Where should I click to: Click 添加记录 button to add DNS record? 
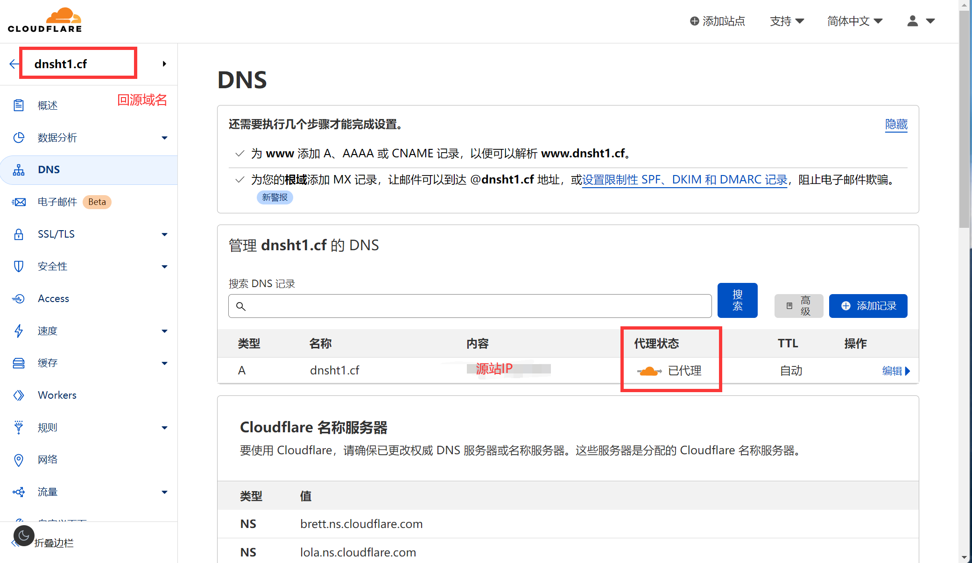coord(869,306)
